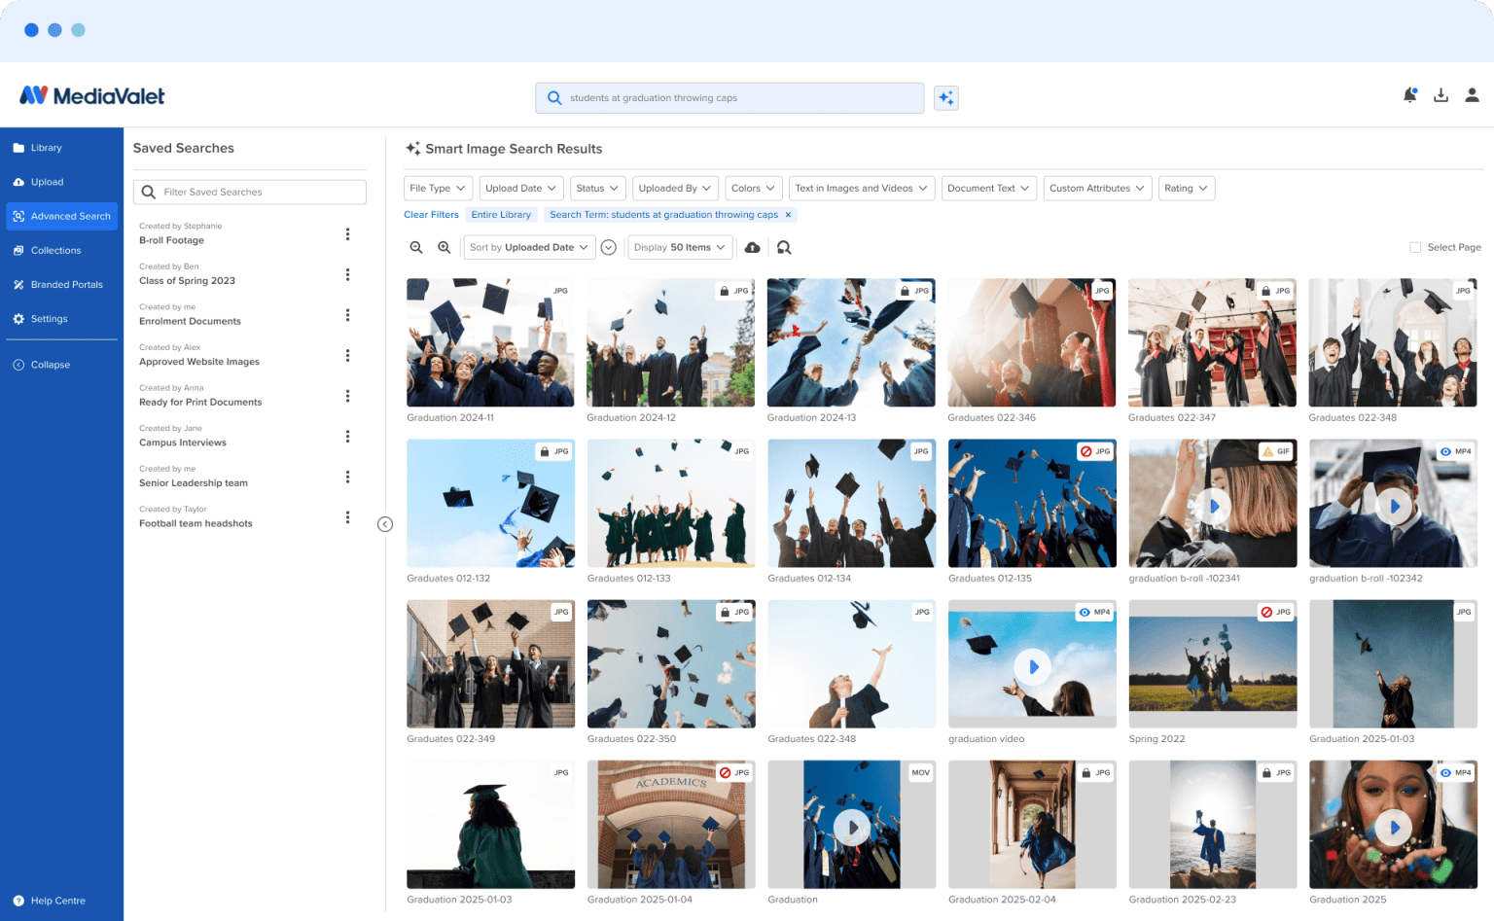Viewport: 1494px width, 921px height.
Task: Open the notifications bell icon
Action: tap(1410, 94)
